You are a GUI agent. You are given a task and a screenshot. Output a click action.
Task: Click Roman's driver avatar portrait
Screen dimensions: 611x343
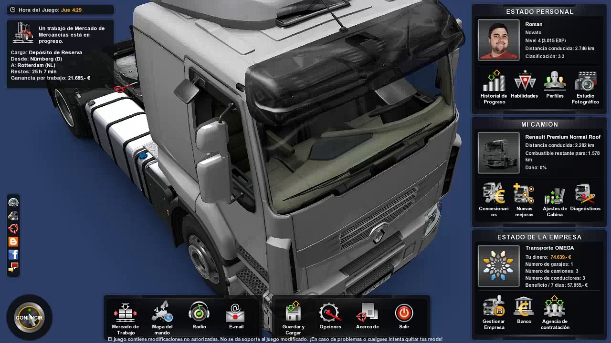pos(498,40)
